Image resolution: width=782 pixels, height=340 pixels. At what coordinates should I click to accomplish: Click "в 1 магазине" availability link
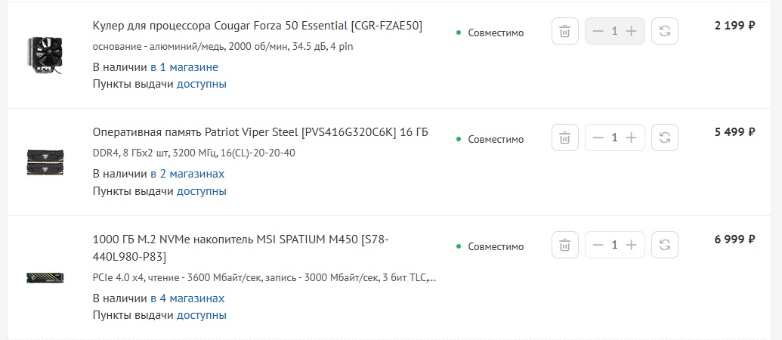tap(184, 67)
